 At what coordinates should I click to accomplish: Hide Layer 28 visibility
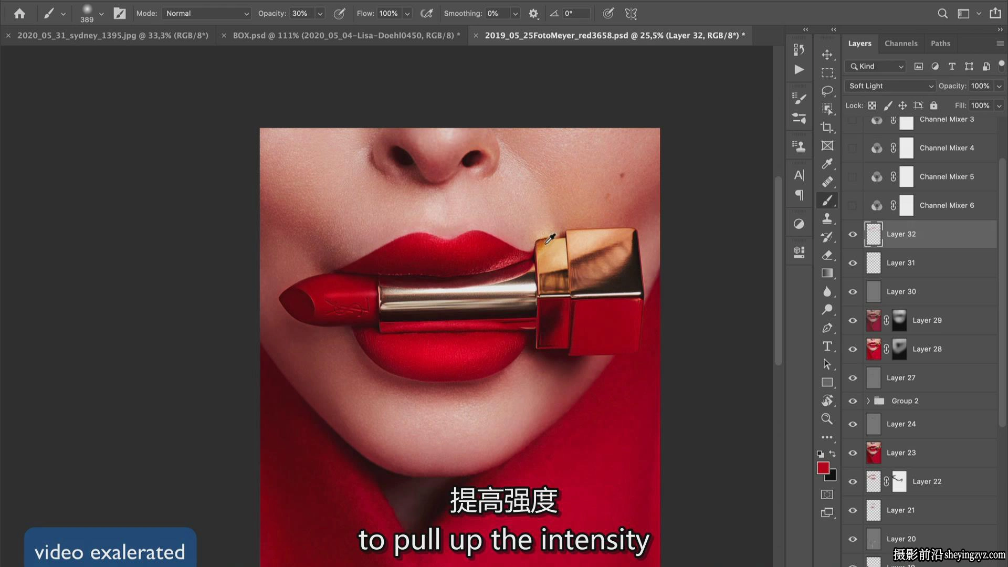click(853, 349)
